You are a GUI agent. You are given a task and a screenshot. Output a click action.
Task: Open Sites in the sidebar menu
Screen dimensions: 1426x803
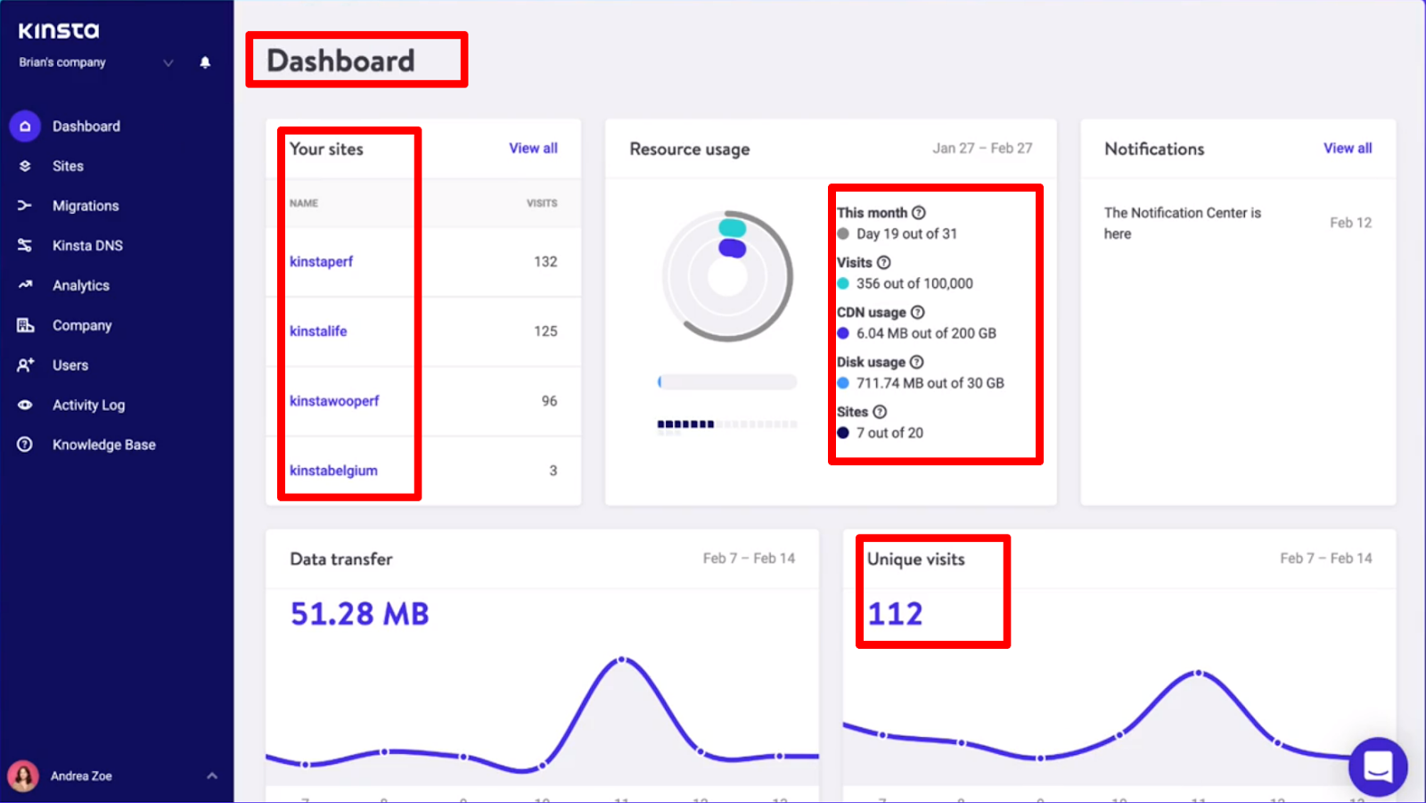[x=68, y=166]
